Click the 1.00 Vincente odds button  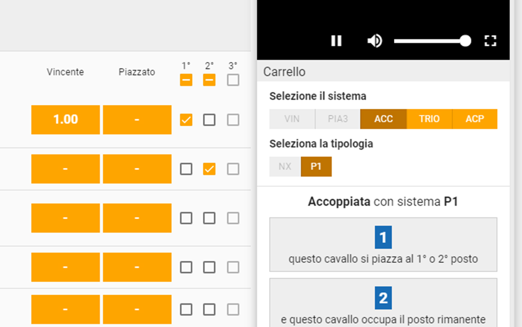click(x=65, y=120)
